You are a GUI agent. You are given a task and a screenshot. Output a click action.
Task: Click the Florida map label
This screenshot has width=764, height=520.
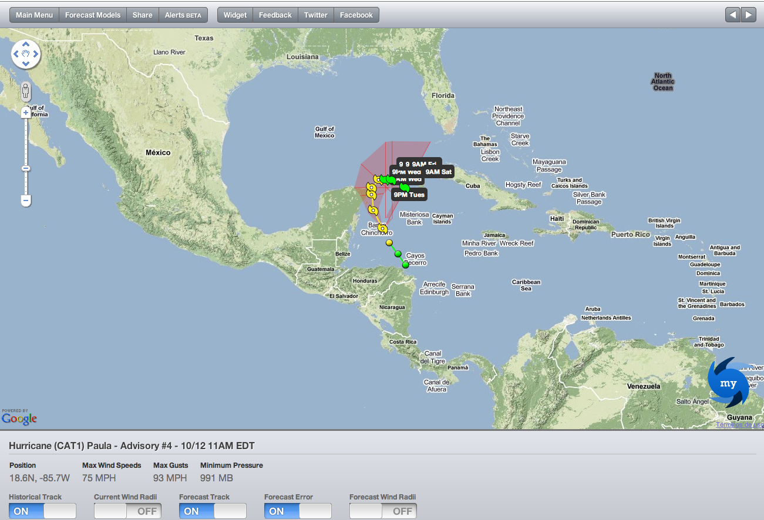443,96
